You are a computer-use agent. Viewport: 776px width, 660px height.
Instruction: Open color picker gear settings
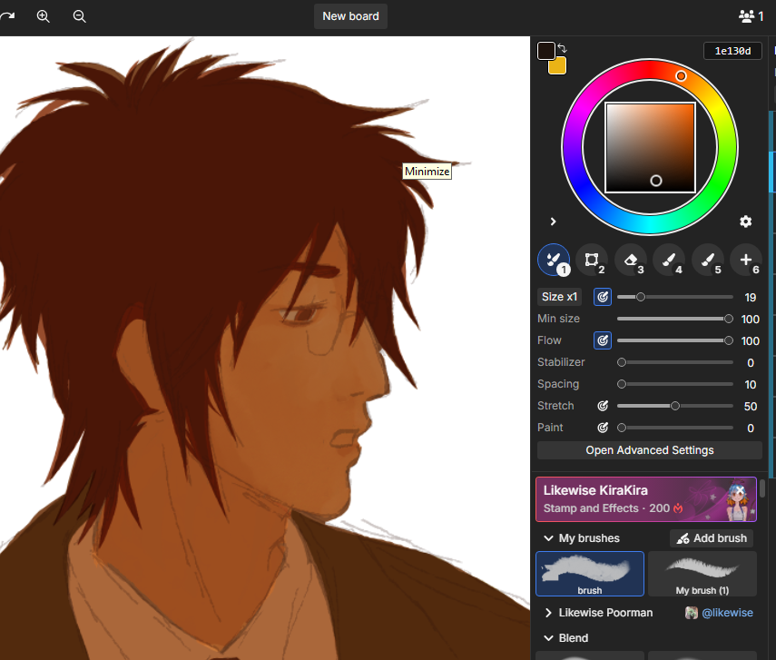(x=745, y=222)
